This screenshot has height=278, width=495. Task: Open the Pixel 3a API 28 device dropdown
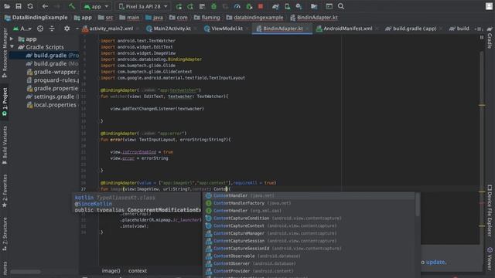point(143,6)
